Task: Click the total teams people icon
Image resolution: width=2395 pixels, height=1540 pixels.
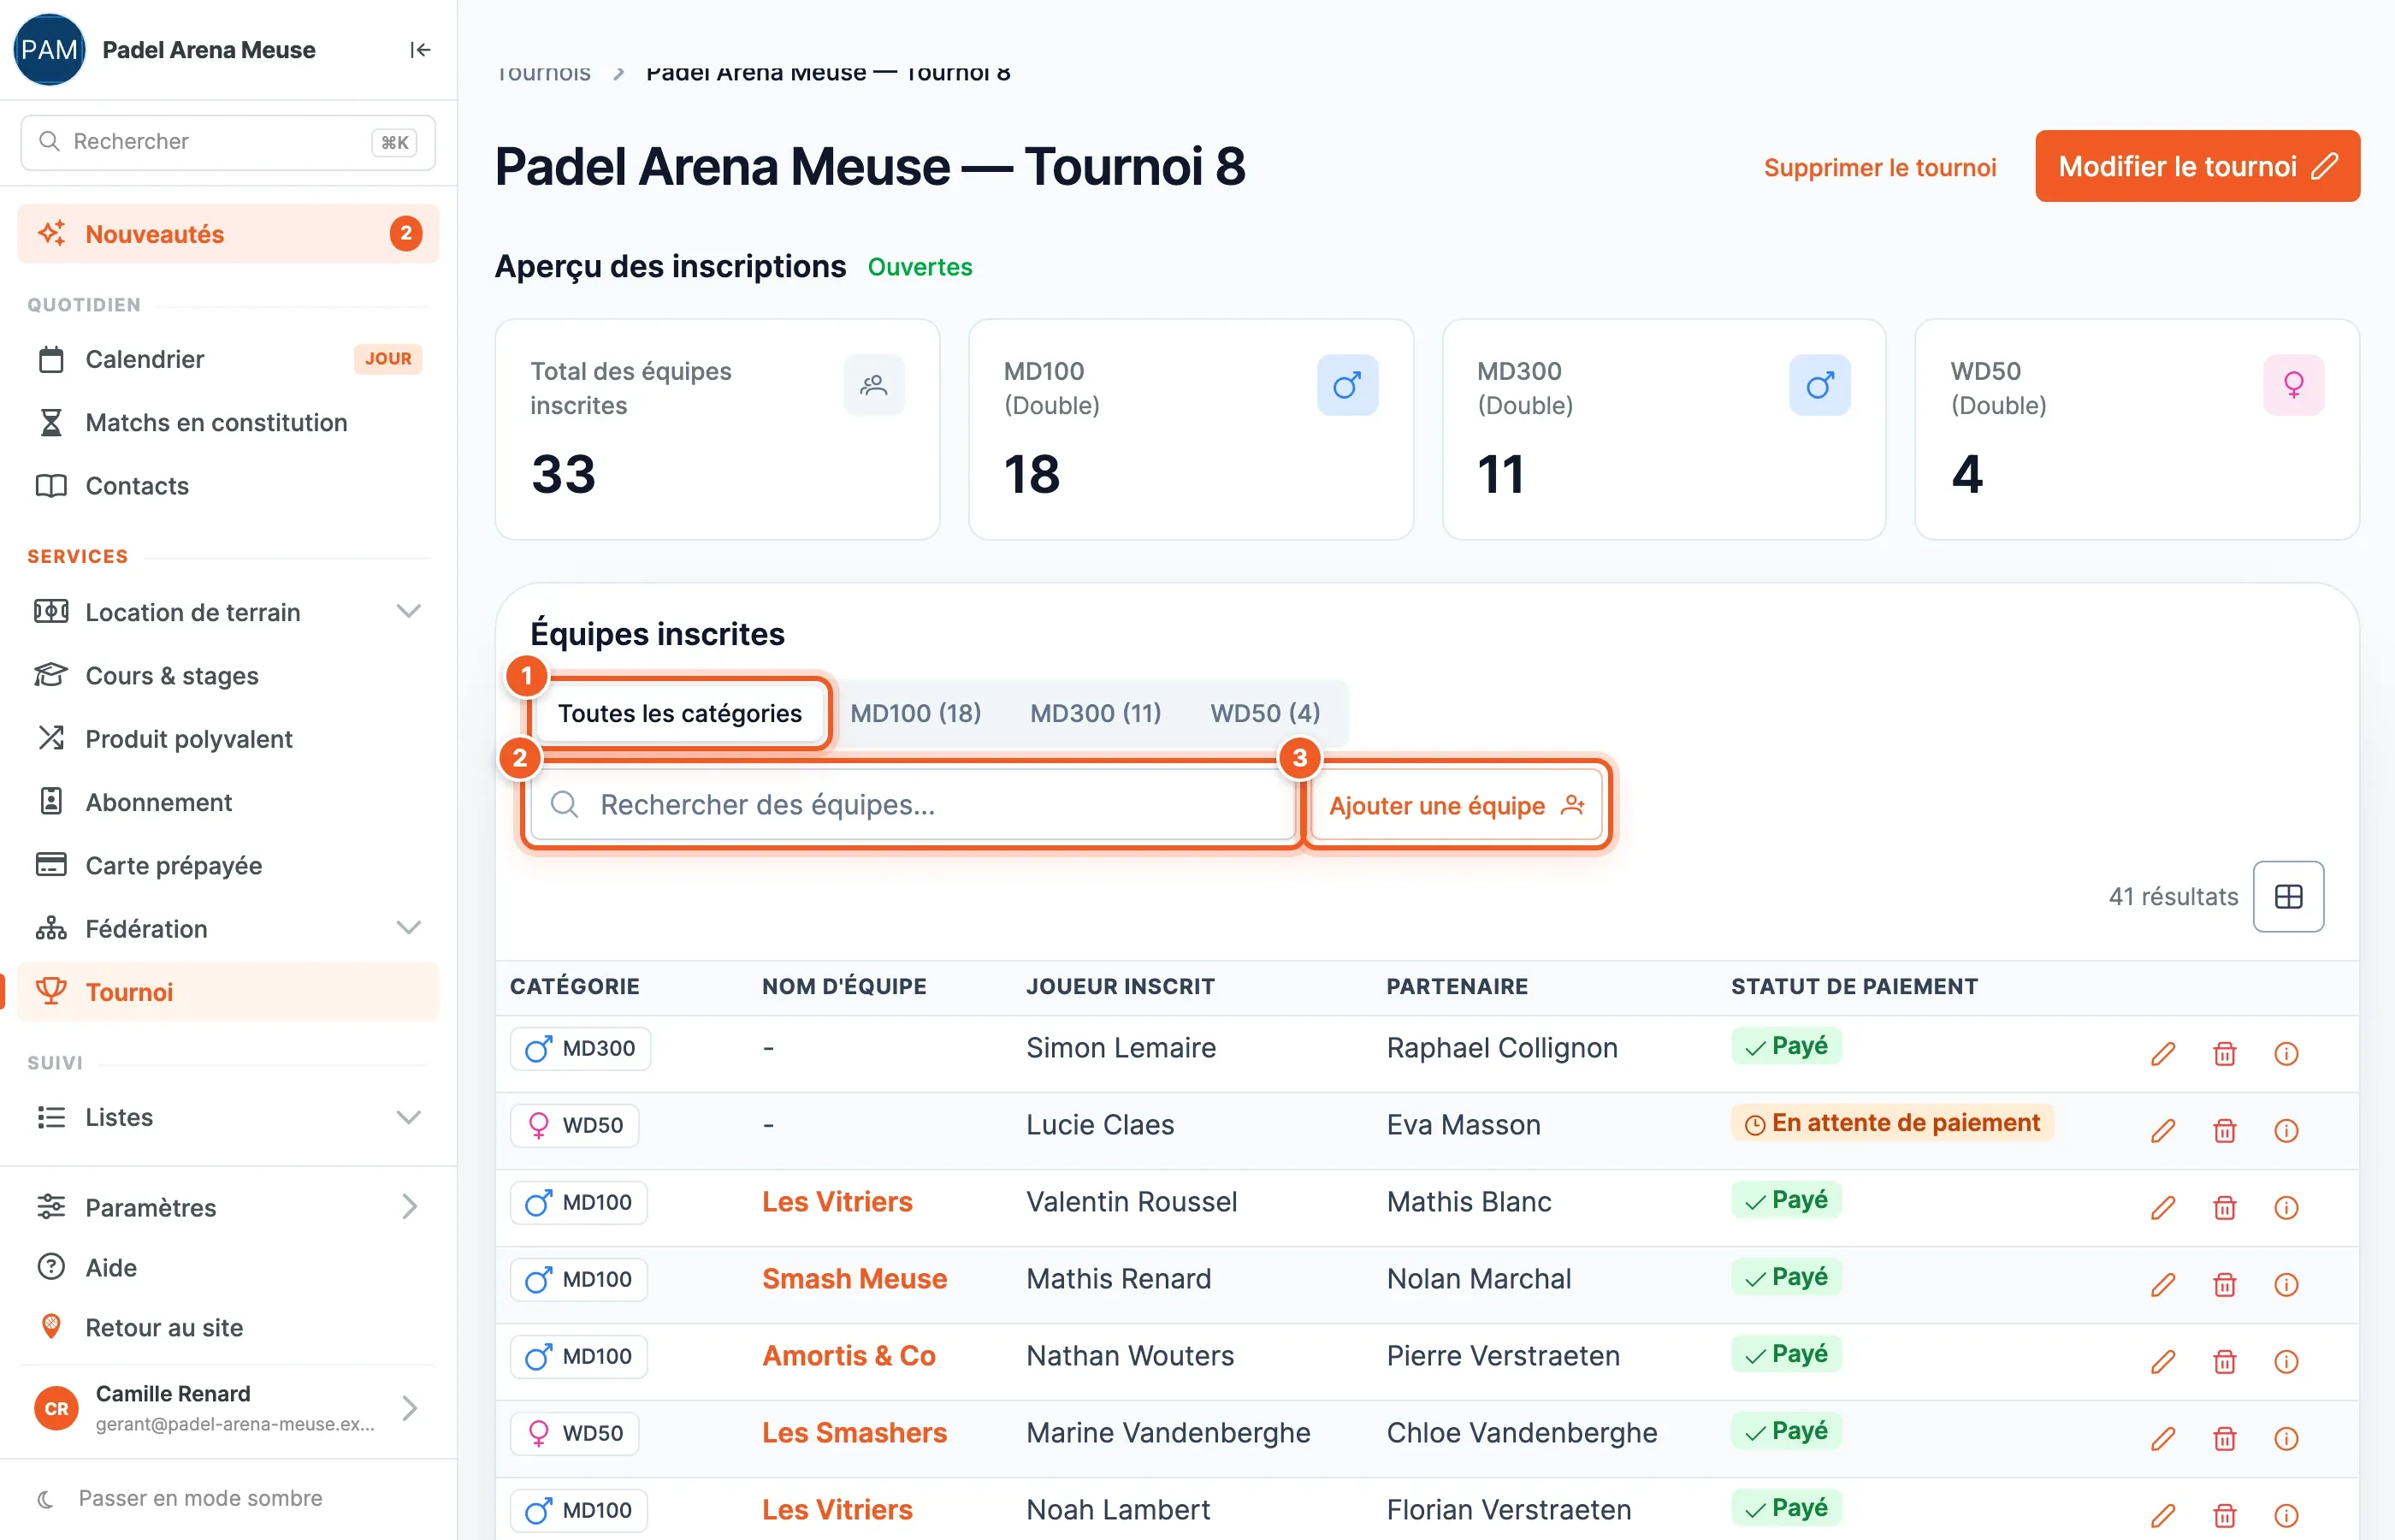Action: point(873,385)
